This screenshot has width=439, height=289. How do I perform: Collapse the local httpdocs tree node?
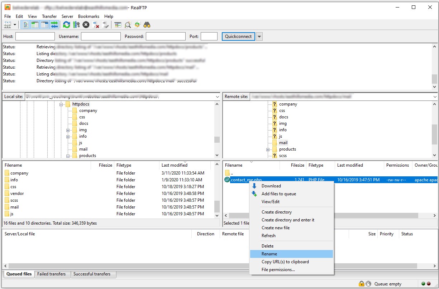[61, 104]
